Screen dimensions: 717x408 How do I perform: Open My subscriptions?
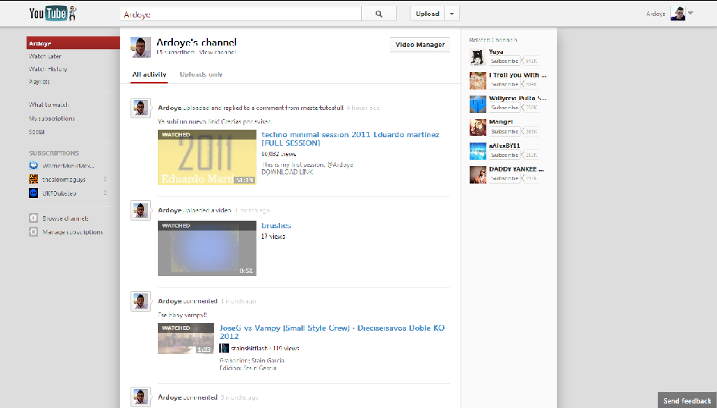coord(52,118)
